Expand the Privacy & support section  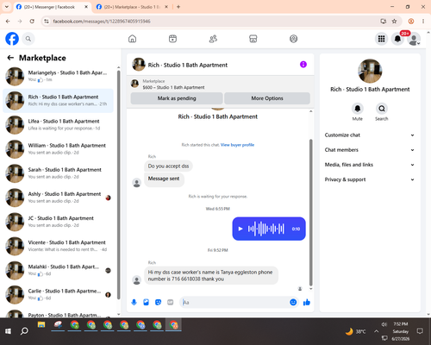370,179
